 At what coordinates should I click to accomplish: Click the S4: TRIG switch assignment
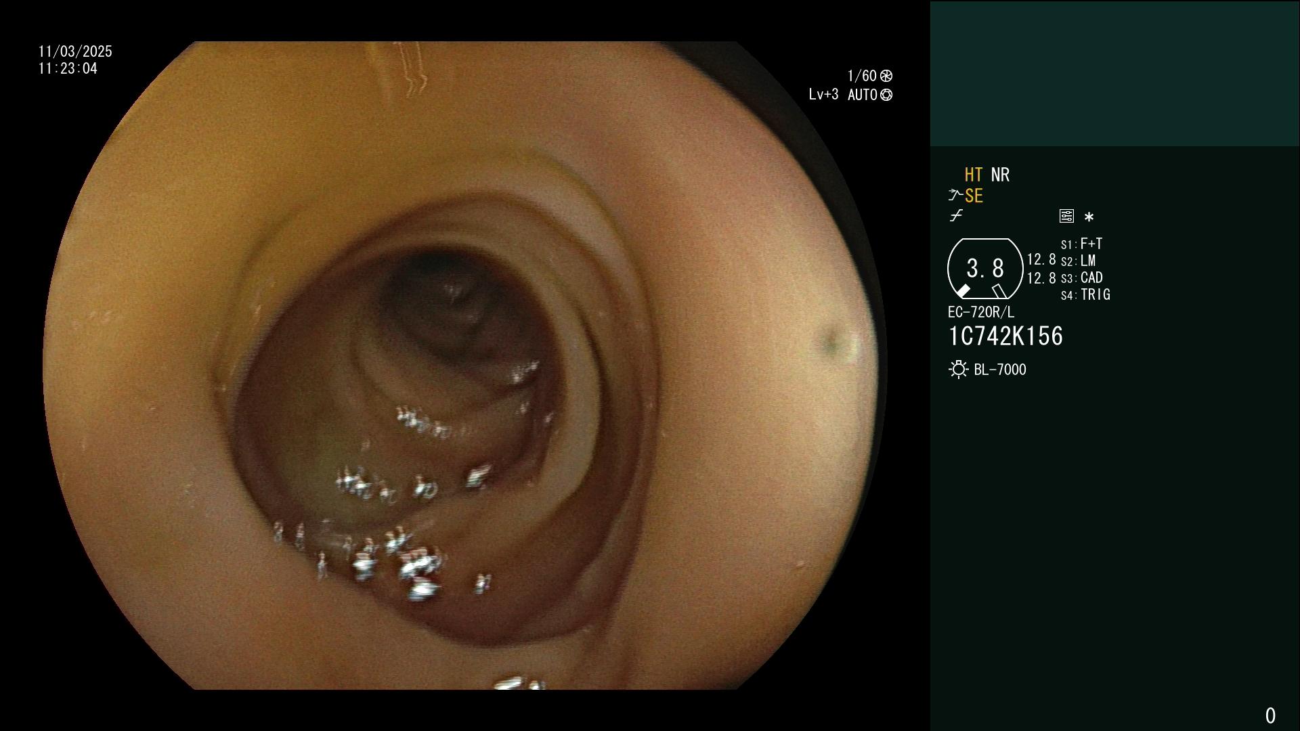1085,294
